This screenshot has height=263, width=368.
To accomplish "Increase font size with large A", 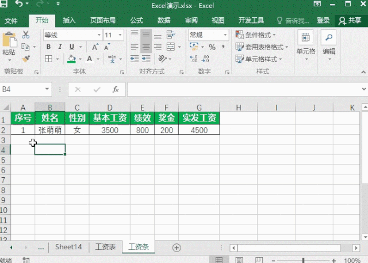I will point(95,47).
